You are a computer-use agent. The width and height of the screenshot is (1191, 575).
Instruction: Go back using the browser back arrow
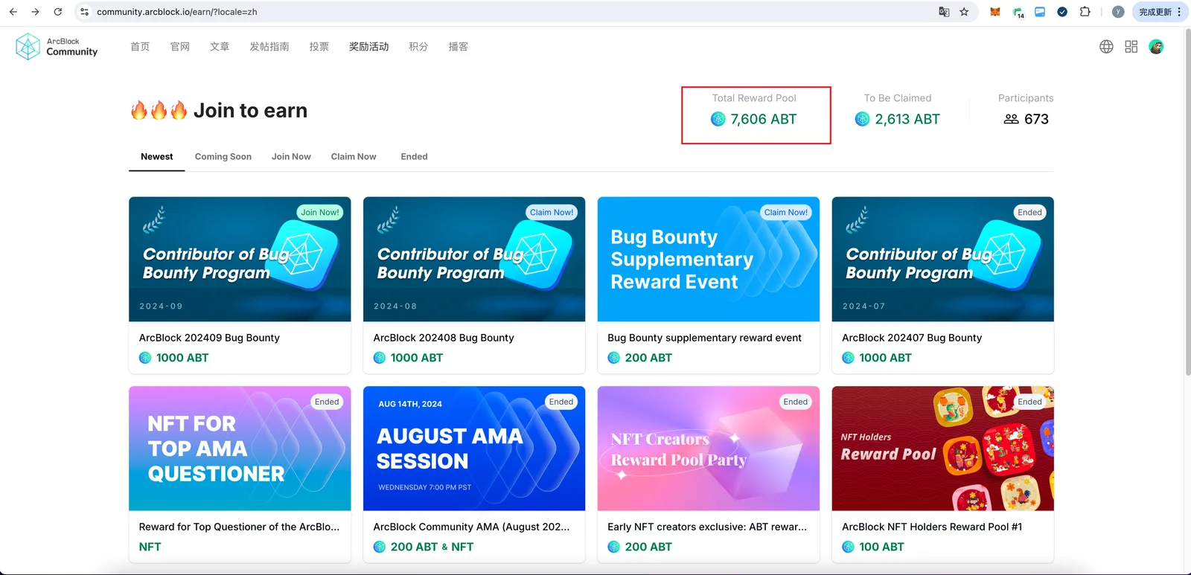click(x=13, y=12)
